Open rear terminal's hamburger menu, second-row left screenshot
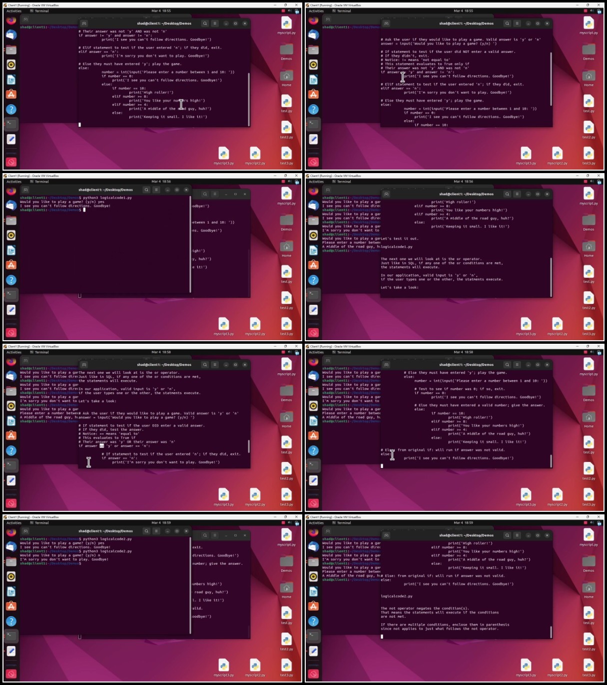607x685 pixels. coord(215,194)
